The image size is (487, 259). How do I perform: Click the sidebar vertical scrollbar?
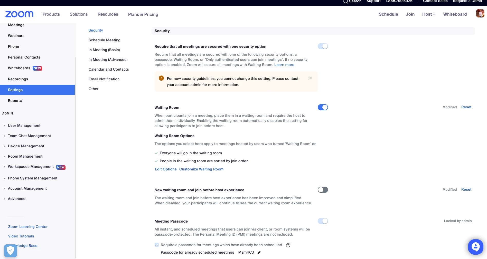[76, 157]
